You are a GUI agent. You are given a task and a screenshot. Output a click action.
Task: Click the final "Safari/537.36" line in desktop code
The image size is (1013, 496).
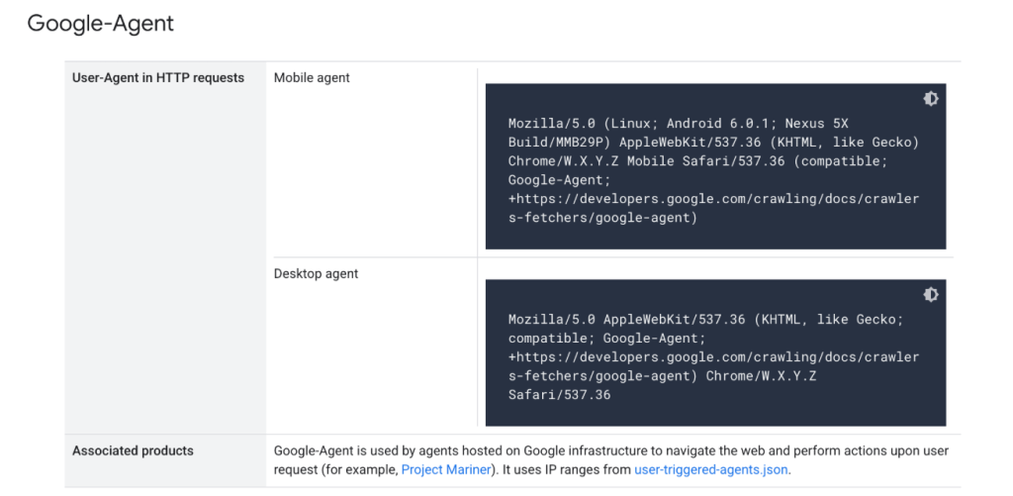click(559, 395)
